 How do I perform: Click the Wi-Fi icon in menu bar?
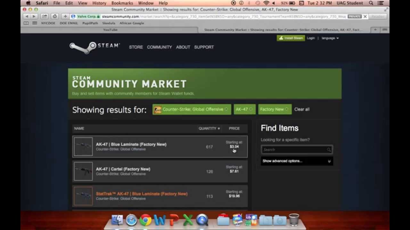266,3
